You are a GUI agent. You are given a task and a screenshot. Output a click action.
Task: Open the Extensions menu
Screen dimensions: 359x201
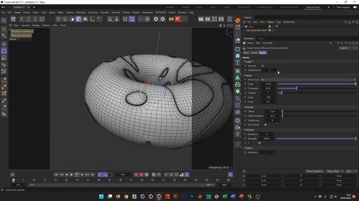(147, 12)
